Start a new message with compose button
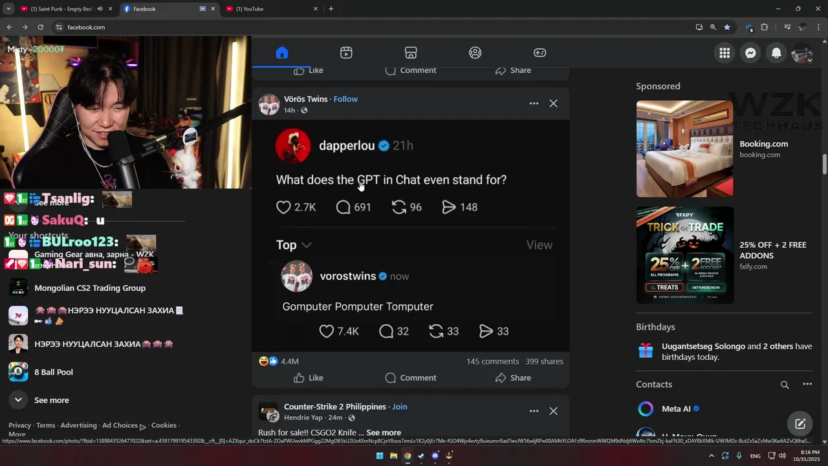Image resolution: width=828 pixels, height=466 pixels. click(800, 424)
